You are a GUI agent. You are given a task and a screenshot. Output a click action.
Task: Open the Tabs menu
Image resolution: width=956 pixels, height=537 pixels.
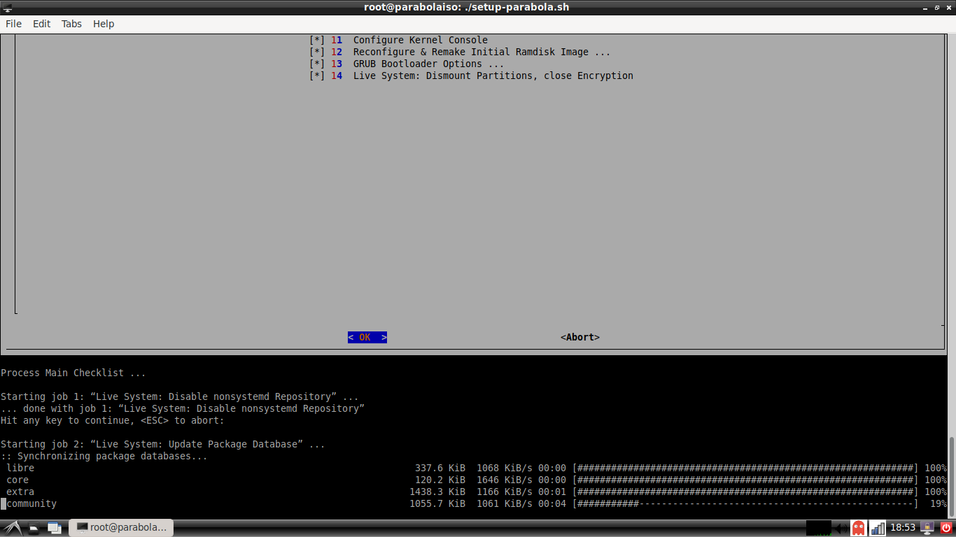coord(71,24)
